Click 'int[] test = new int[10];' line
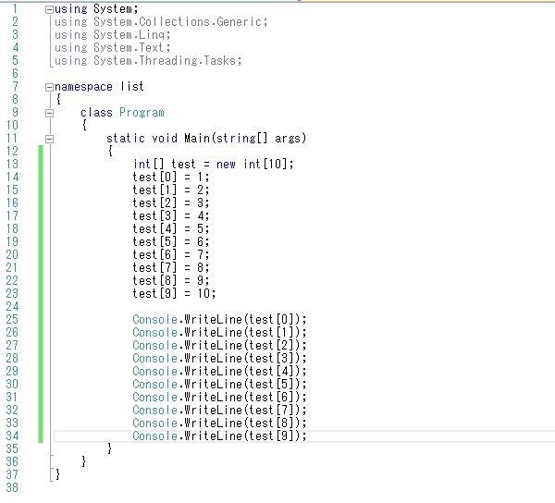This screenshot has height=503, width=555. pyautogui.click(x=214, y=165)
